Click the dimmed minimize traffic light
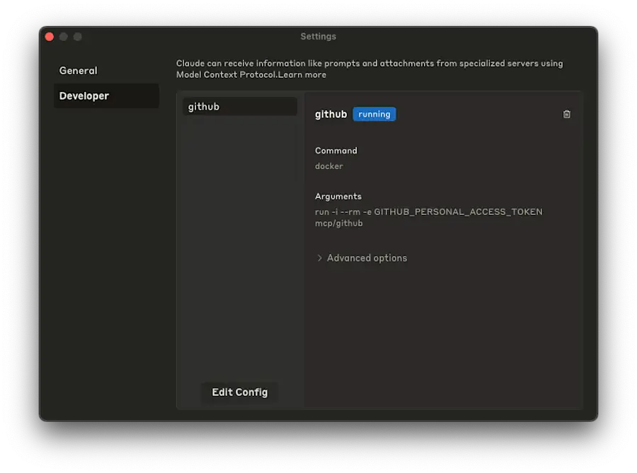The width and height of the screenshot is (637, 473). pyautogui.click(x=63, y=36)
